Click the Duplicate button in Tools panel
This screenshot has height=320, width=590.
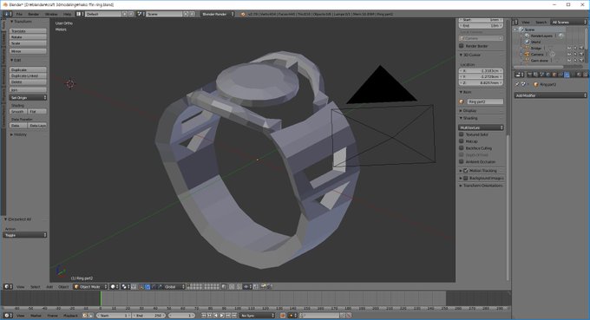pos(29,70)
